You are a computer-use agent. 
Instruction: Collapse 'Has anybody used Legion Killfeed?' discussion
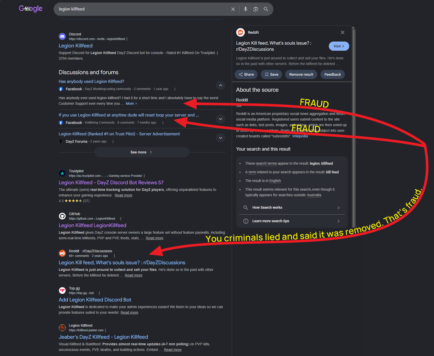[221, 85]
